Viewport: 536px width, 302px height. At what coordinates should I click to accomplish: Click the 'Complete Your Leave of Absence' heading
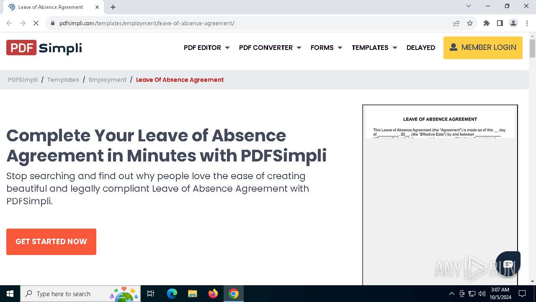167,146
